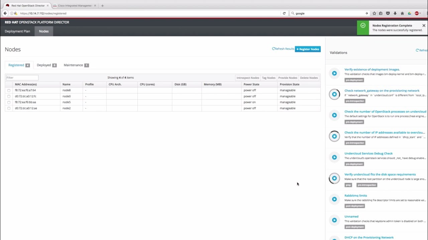Bookmark this page with the star icon
This screenshot has width=428, height=240.
click(x=374, y=13)
